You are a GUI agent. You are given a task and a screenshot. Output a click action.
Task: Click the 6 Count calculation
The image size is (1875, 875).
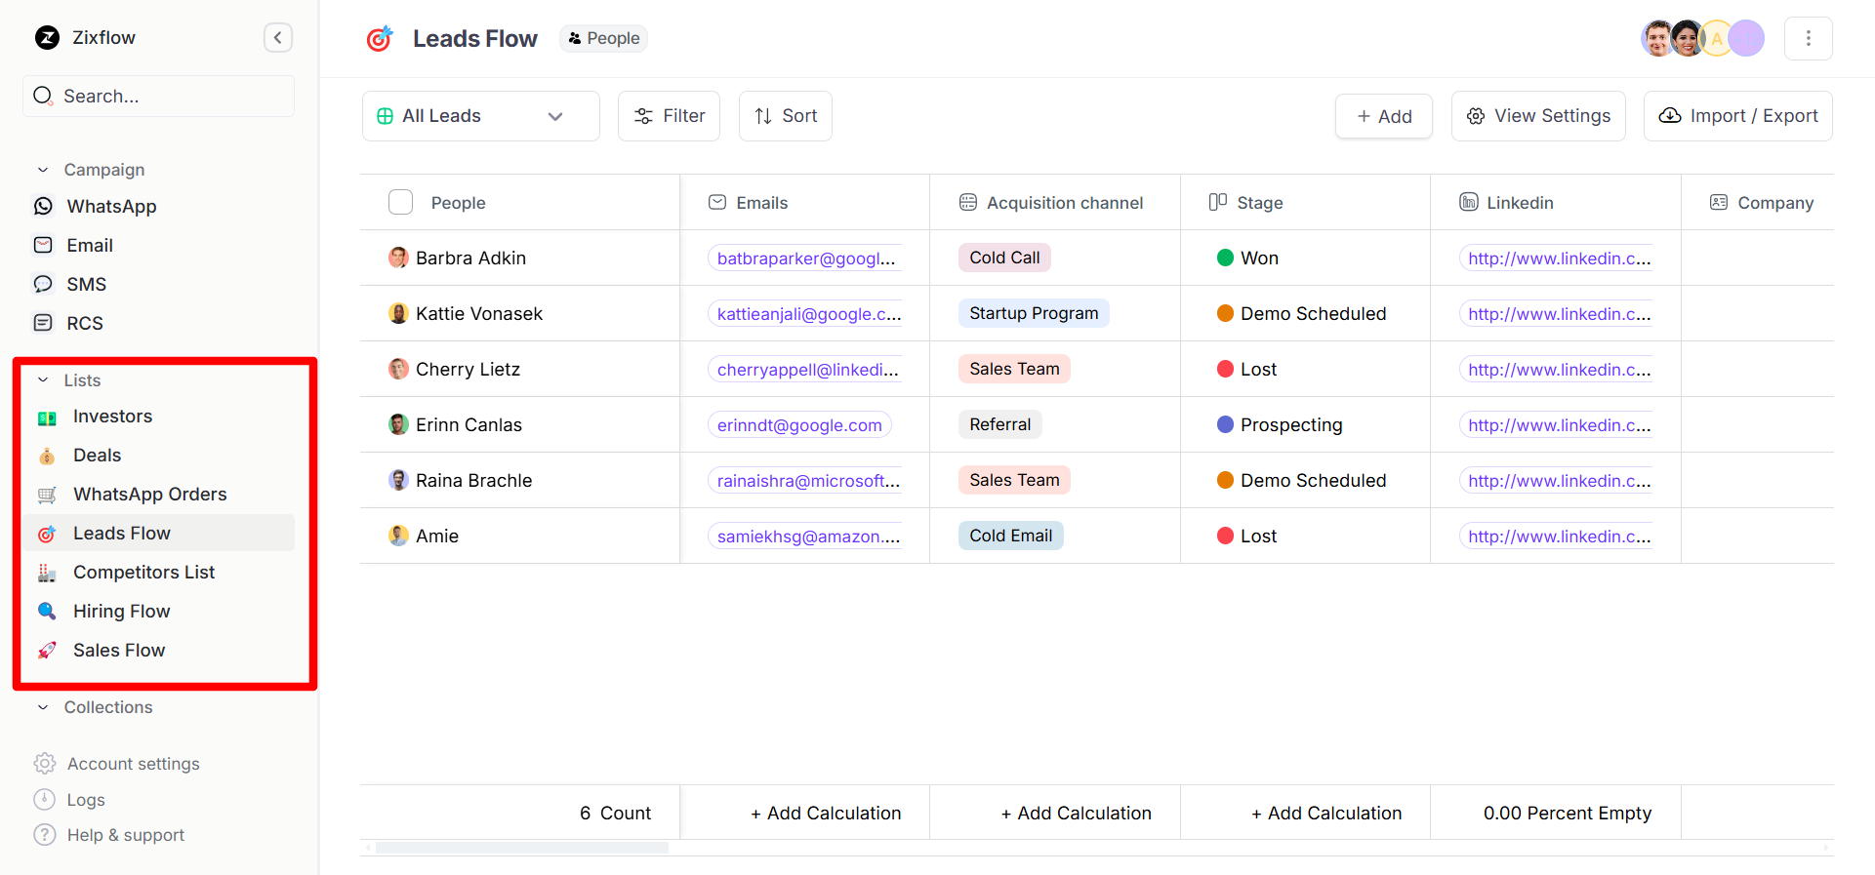pyautogui.click(x=615, y=813)
